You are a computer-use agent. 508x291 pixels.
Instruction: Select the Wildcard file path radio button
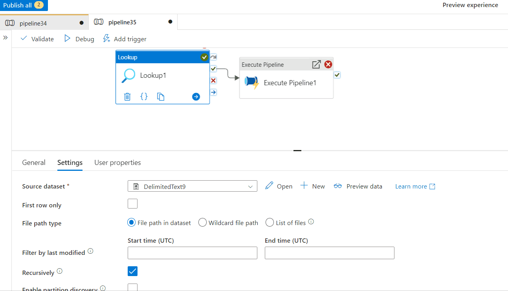[202, 222]
